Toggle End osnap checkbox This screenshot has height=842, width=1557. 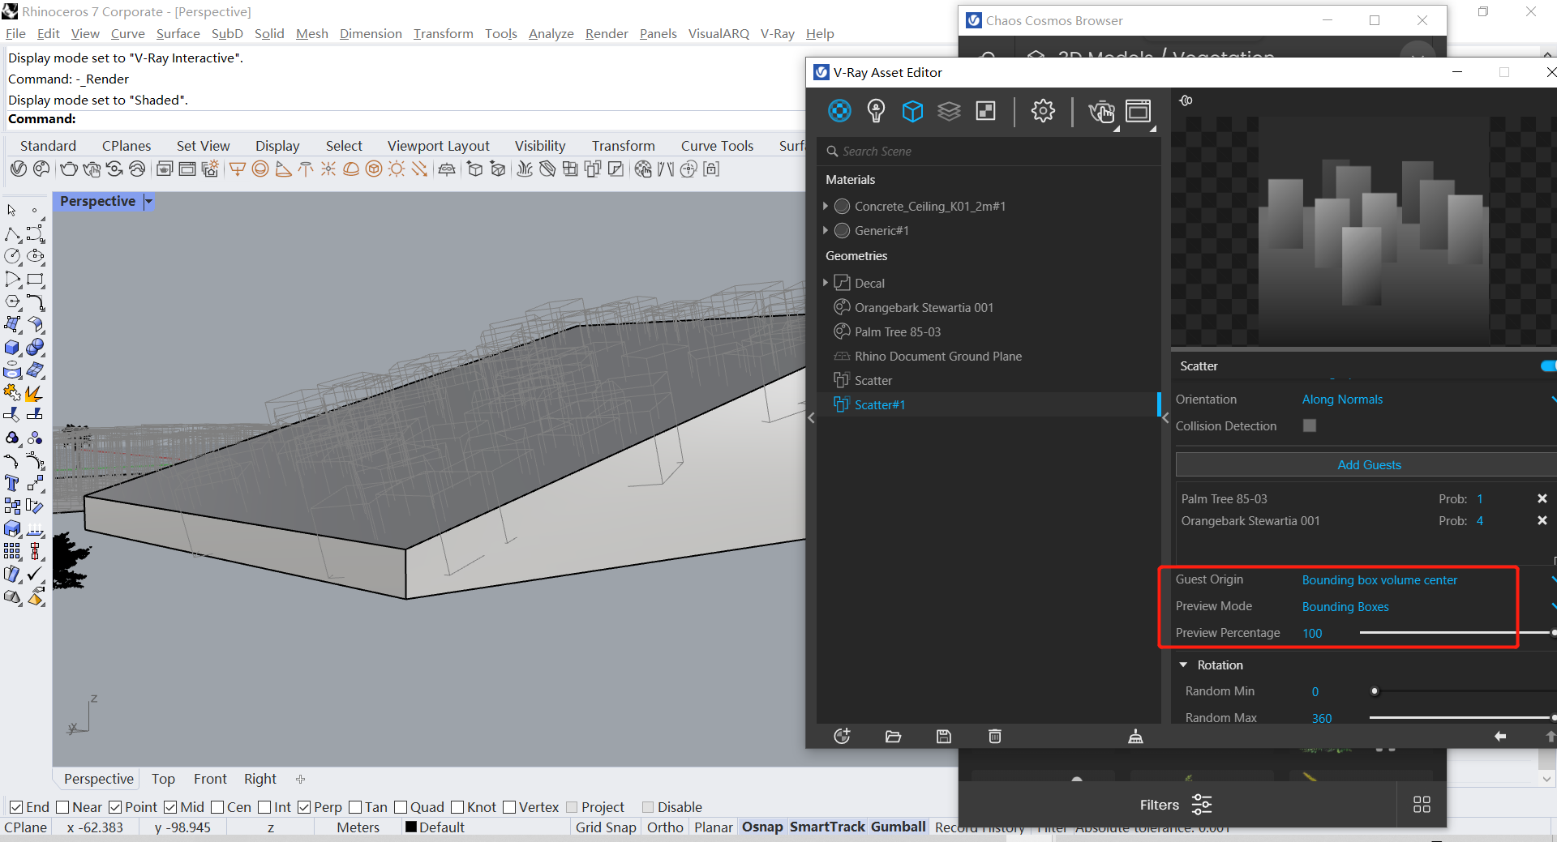16,807
